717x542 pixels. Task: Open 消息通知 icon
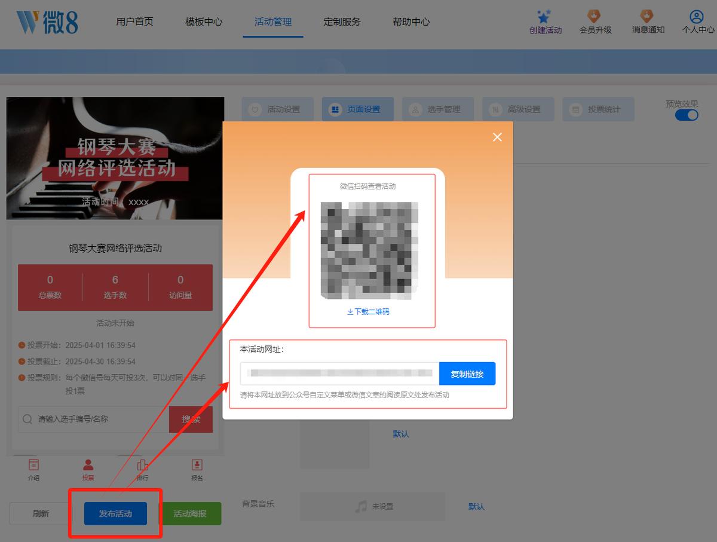(x=647, y=16)
